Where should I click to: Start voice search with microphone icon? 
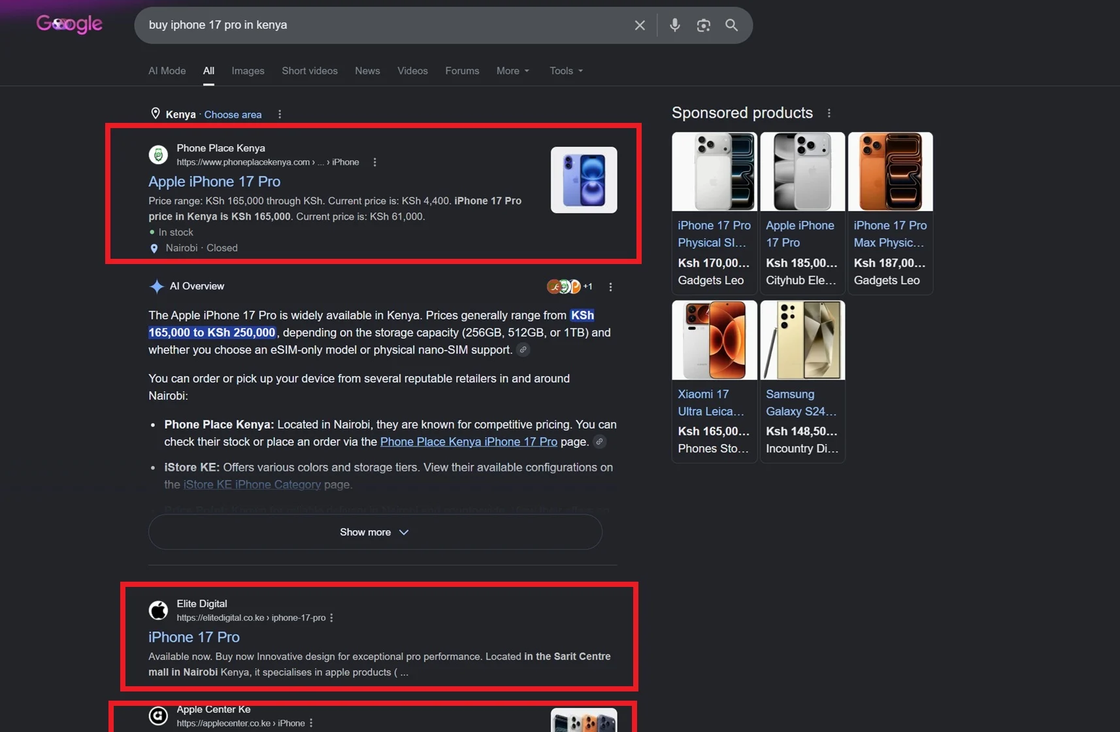pyautogui.click(x=675, y=25)
